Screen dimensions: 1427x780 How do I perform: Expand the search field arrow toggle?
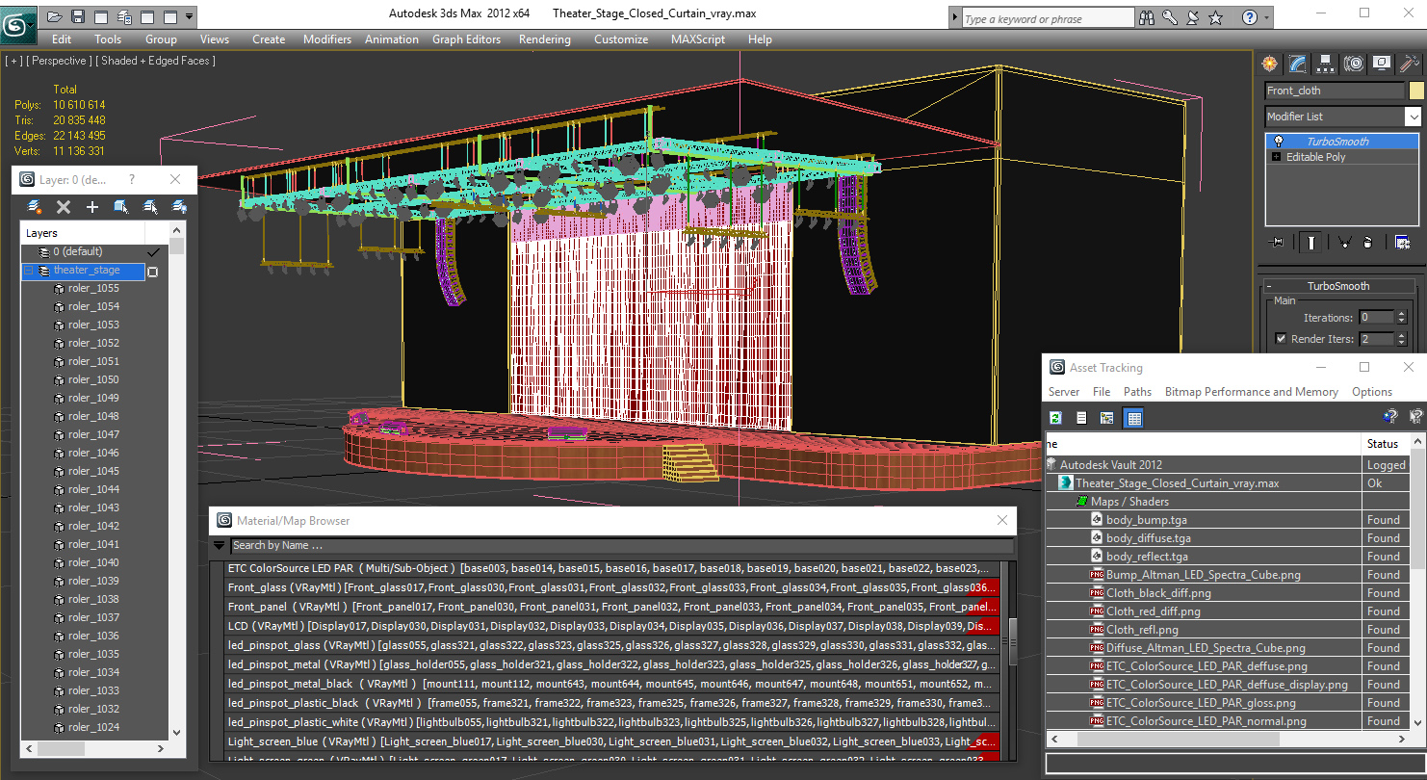pyautogui.click(x=955, y=18)
